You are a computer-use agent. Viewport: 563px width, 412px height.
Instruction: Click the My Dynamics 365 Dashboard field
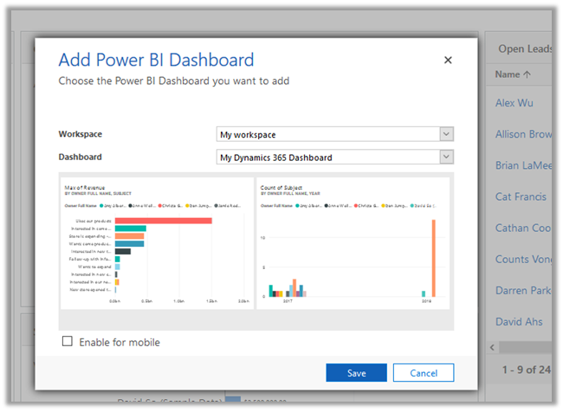coord(327,157)
